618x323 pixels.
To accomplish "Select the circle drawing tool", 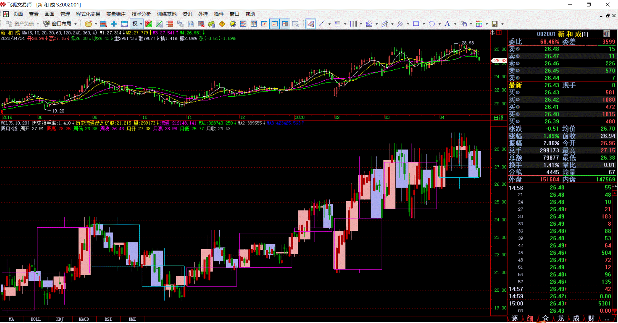I will click(432, 24).
